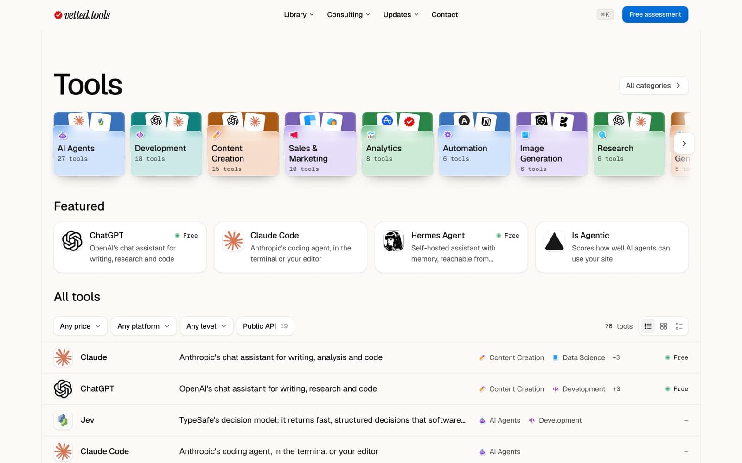
Task: Click the Claude logo in All tools
Action: 63,357
